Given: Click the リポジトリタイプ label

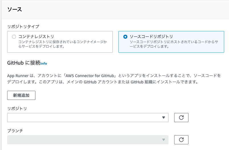Looking at the screenshot, I should click(23, 26).
